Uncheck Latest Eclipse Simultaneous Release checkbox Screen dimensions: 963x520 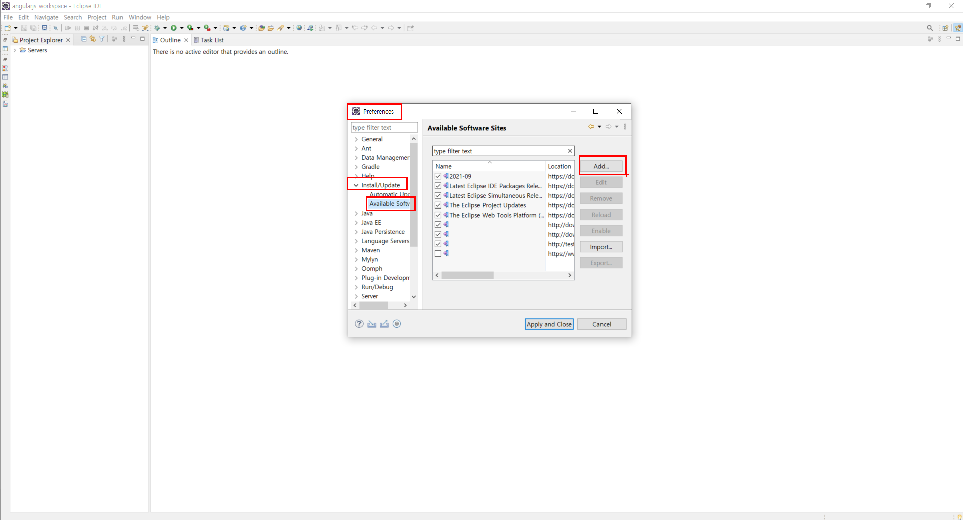coord(438,195)
